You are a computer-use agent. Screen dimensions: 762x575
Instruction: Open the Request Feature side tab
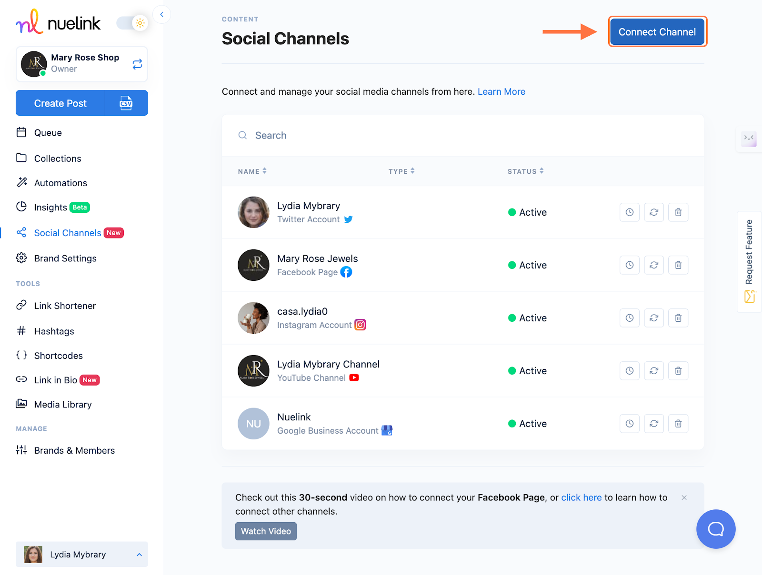tap(750, 262)
